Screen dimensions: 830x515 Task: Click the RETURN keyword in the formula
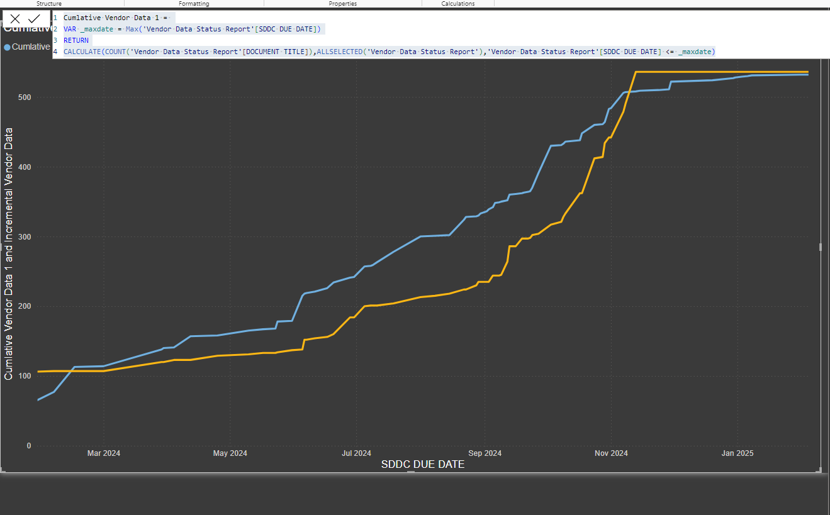coord(76,40)
